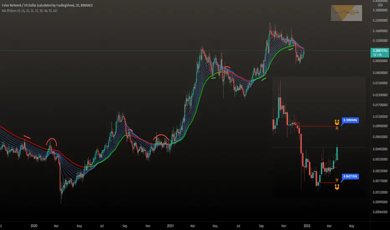The image size is (390, 230).
Task: Click the 2022 label on the time axis
Action: pos(307,226)
